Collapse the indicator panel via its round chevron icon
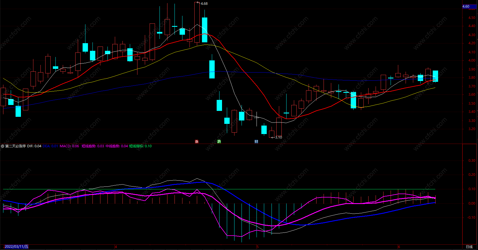 [x=3, y=146]
